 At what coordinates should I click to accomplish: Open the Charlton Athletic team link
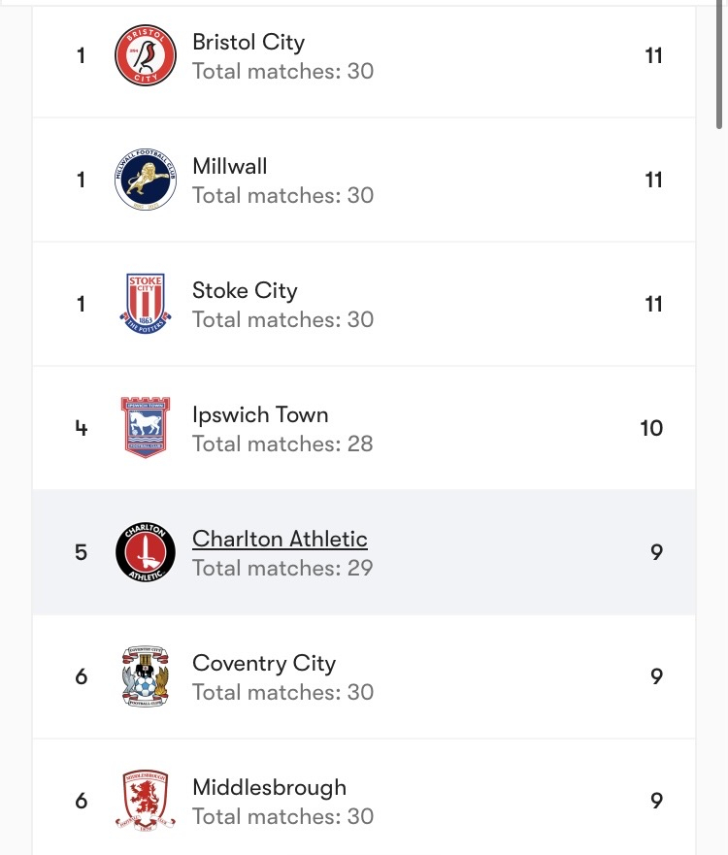[x=280, y=539]
